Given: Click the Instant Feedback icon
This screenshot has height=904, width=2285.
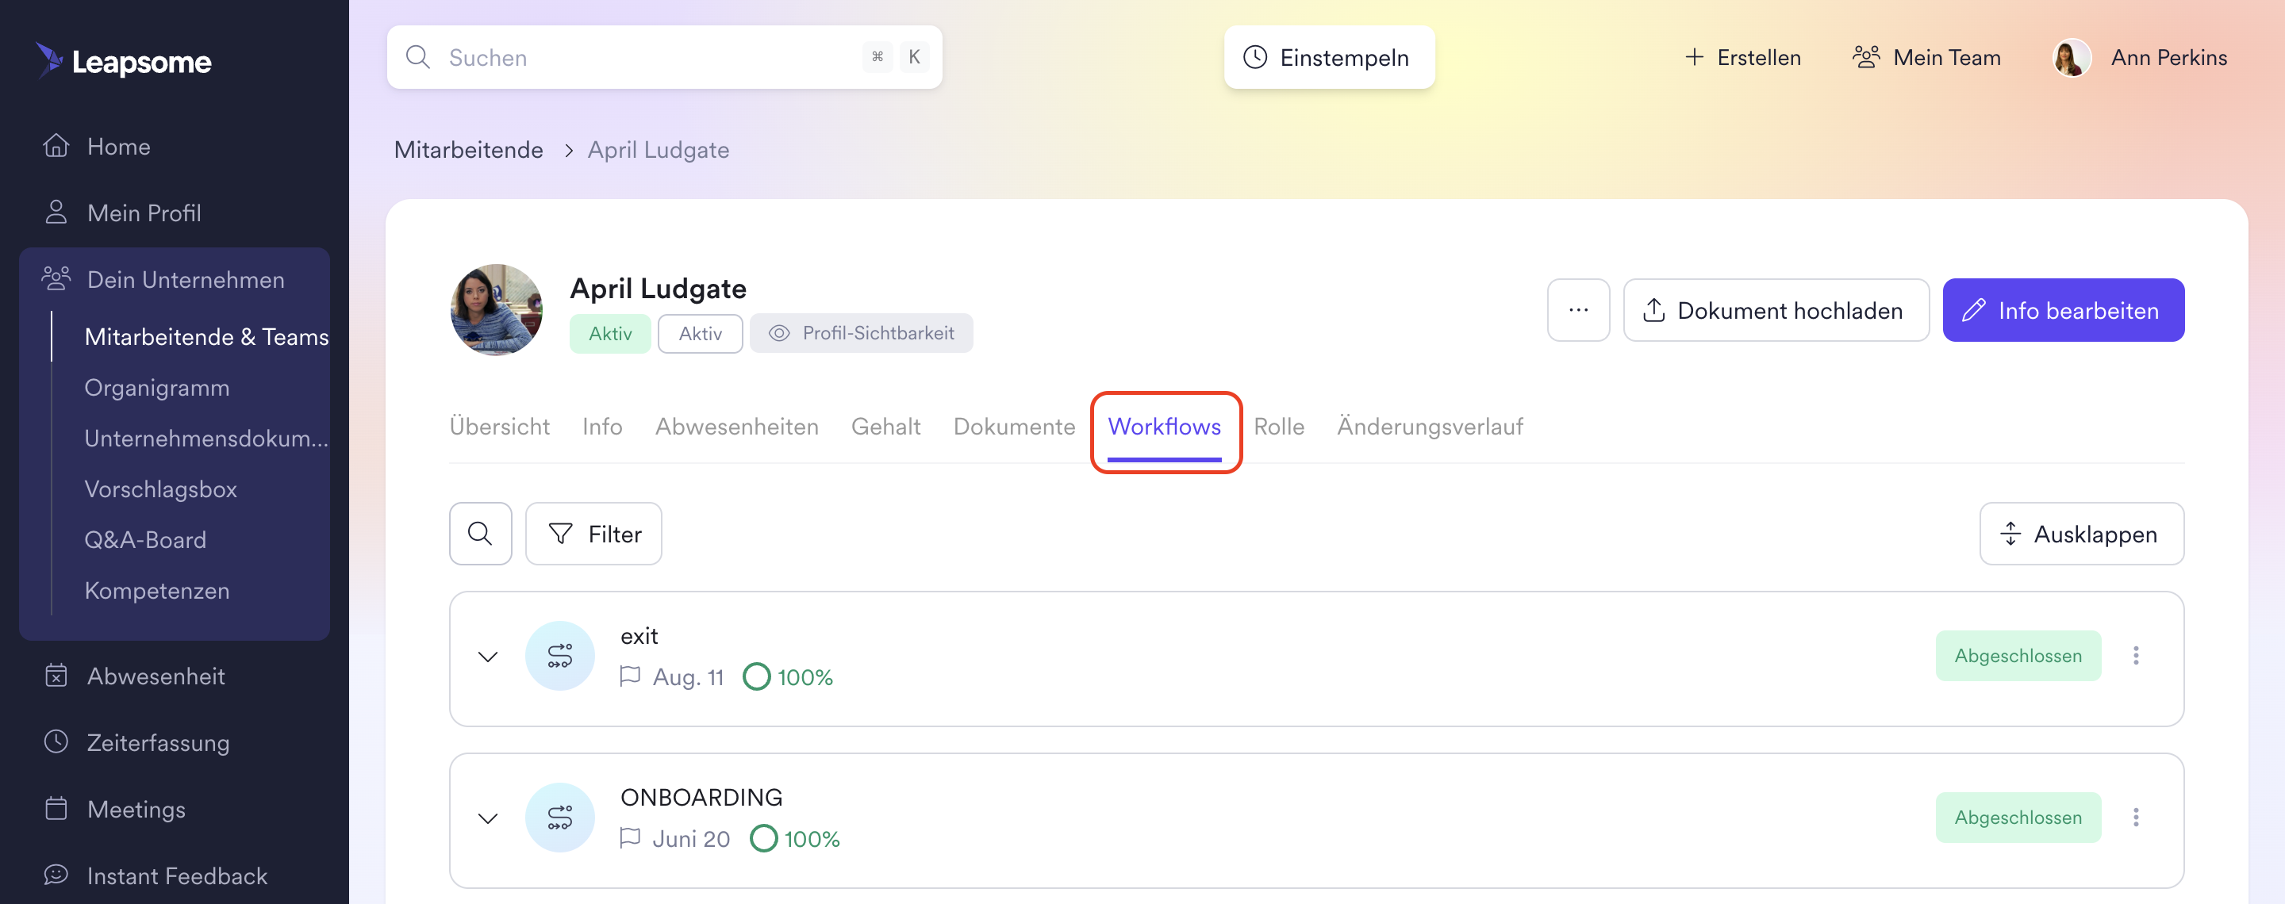Looking at the screenshot, I should tap(56, 875).
